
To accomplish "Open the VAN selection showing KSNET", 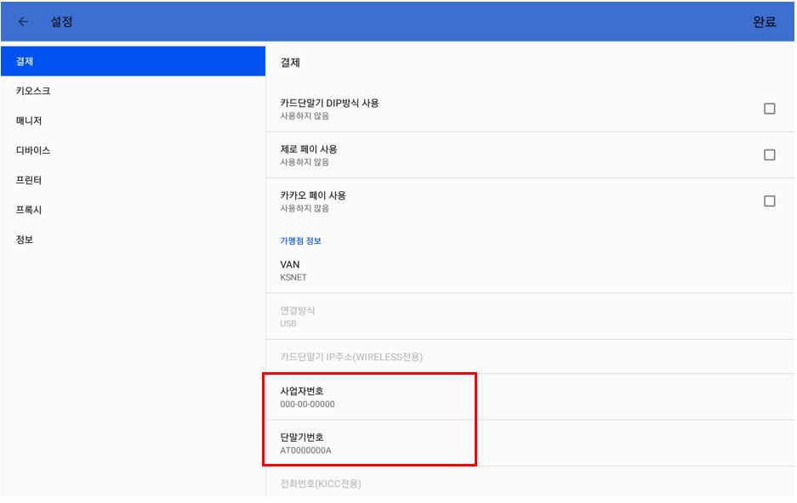I will point(530,270).
